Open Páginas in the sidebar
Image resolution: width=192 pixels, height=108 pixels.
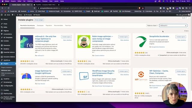tap(6, 31)
